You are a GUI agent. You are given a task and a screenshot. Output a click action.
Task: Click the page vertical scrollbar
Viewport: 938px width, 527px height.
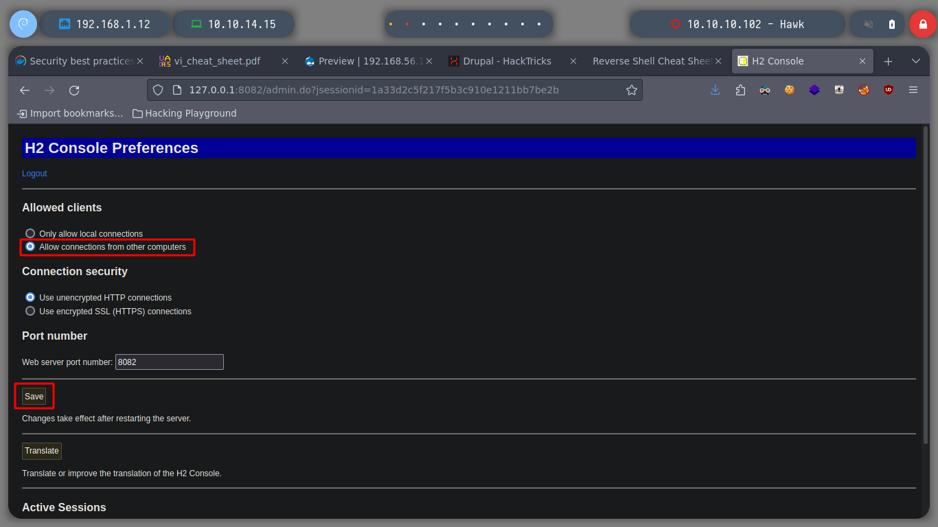coord(926,285)
